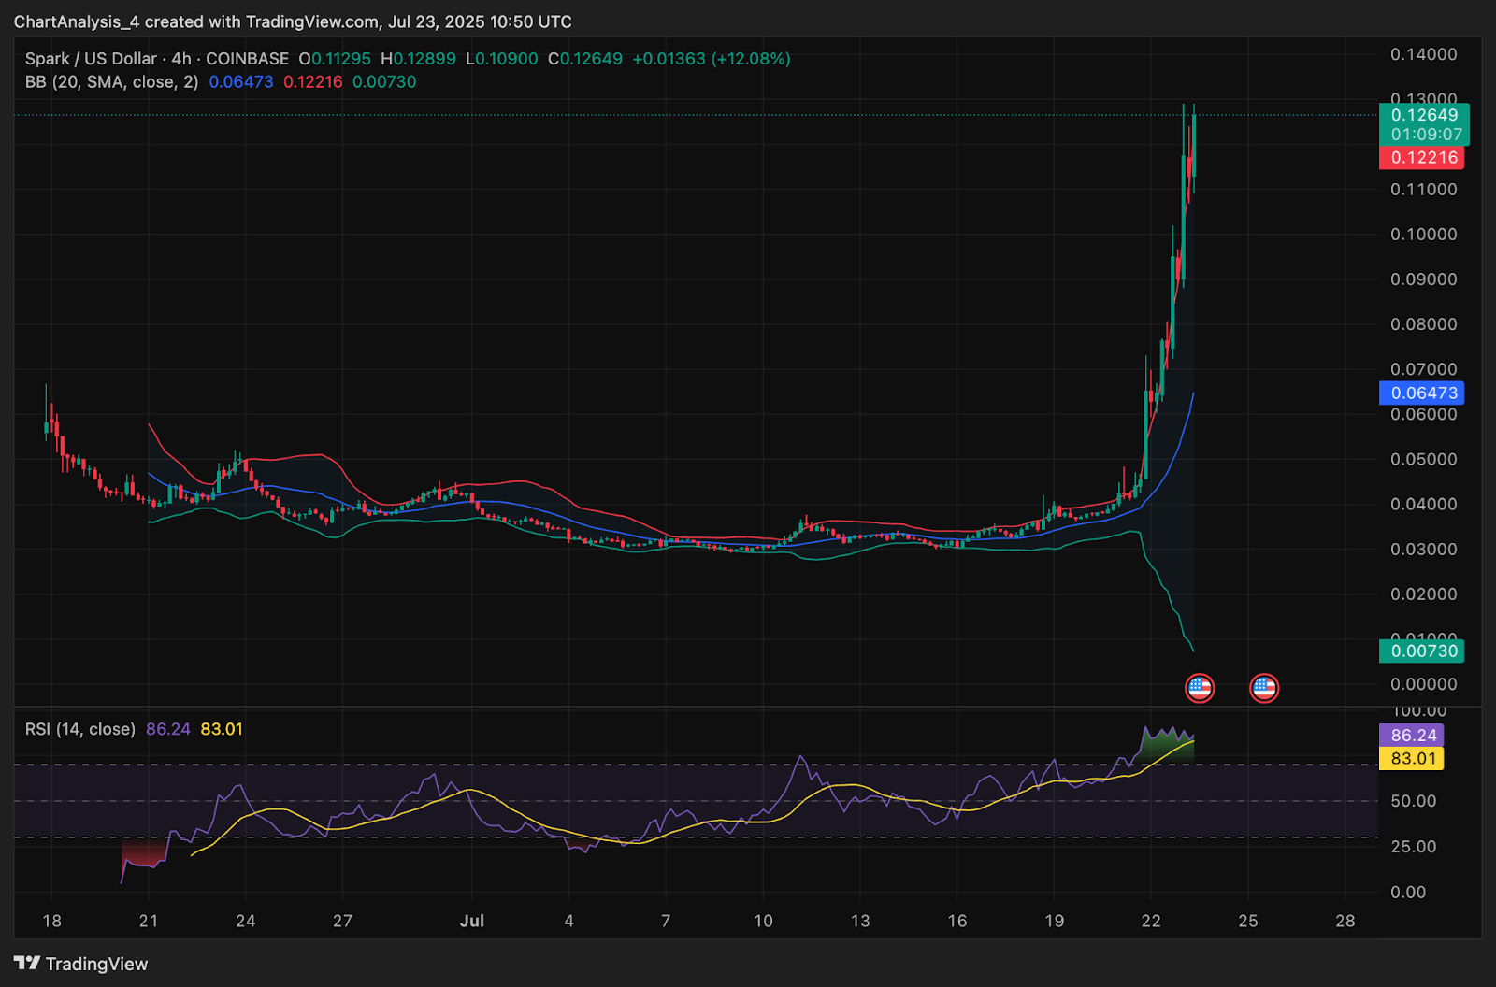This screenshot has height=987, width=1496.
Task: Click the green current price label 0.12649
Action: 1424,115
